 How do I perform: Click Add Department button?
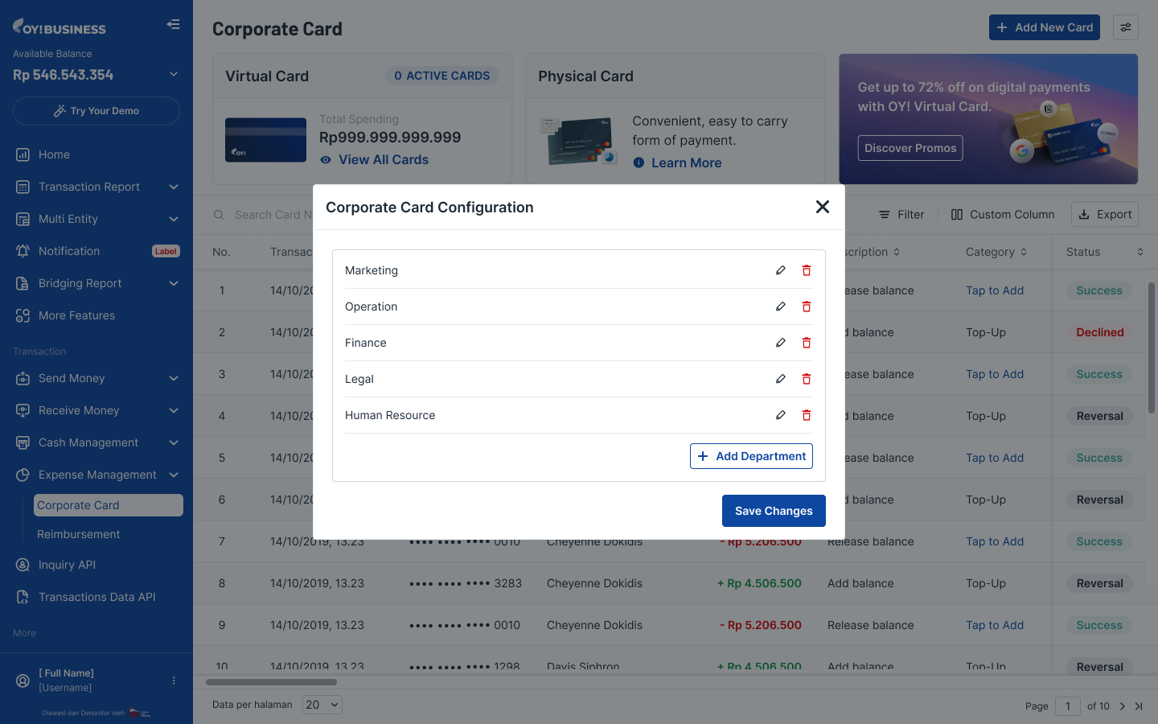(x=751, y=456)
